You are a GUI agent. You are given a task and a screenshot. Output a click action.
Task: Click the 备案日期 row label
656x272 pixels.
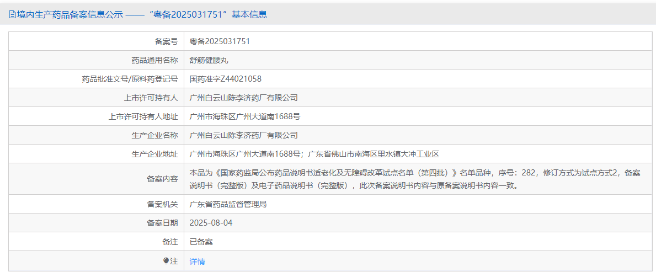[162, 223]
